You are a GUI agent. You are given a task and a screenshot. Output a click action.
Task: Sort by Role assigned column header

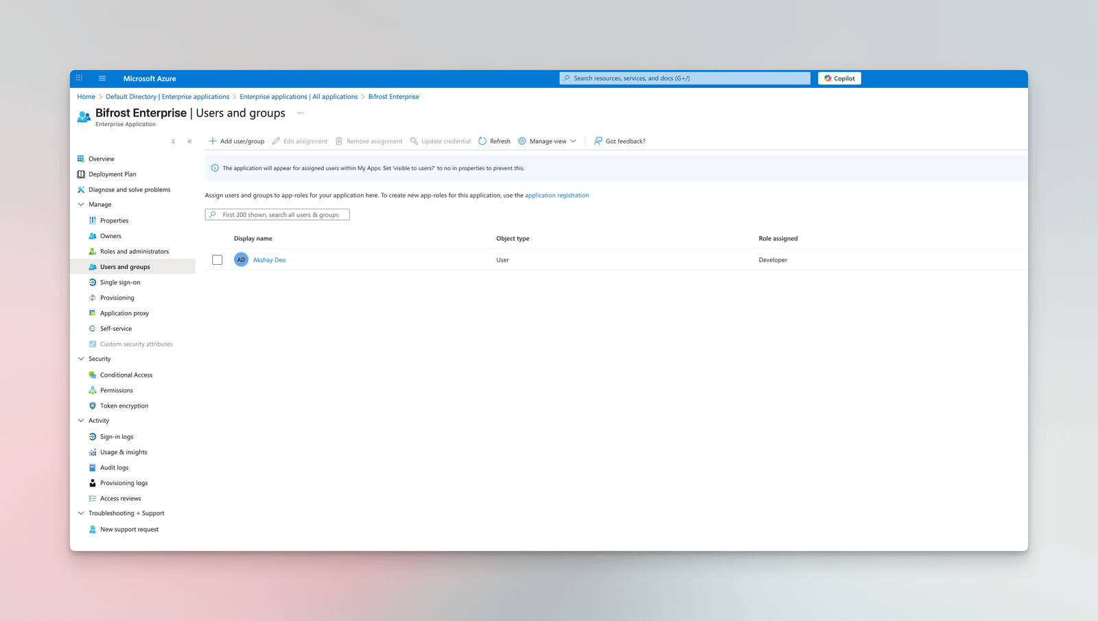[778, 239]
